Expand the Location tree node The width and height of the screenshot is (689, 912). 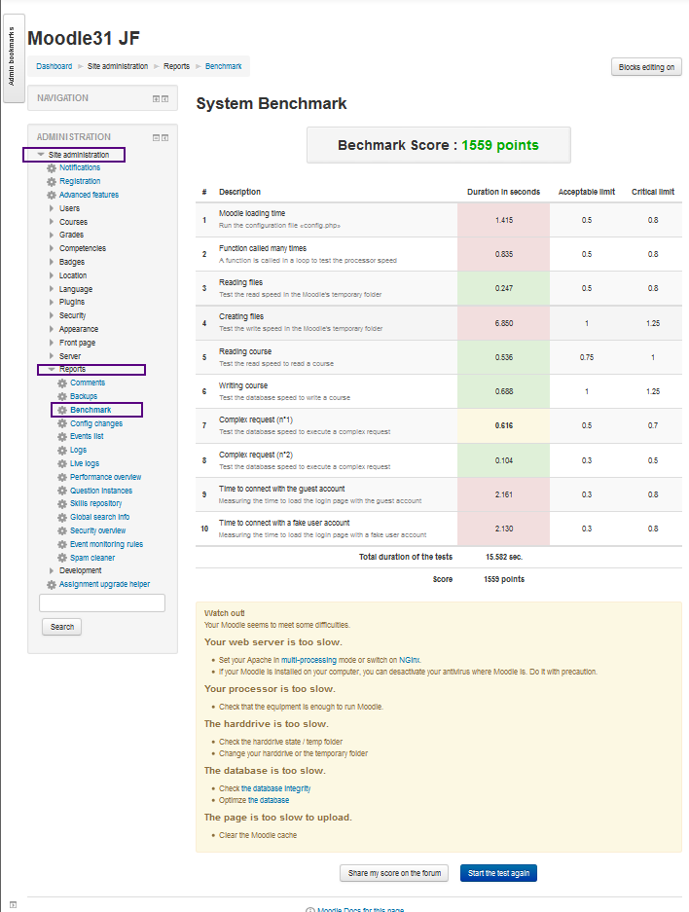pos(52,275)
